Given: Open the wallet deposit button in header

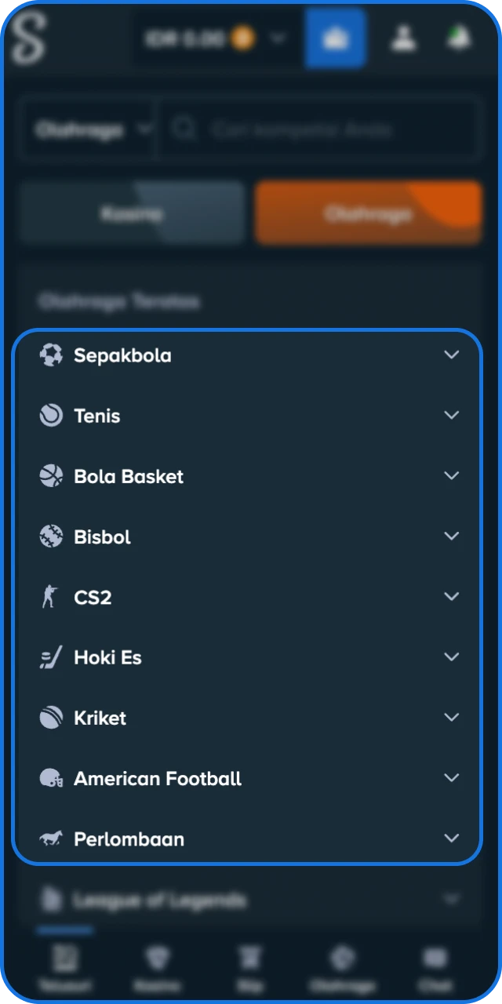Looking at the screenshot, I should [x=336, y=38].
